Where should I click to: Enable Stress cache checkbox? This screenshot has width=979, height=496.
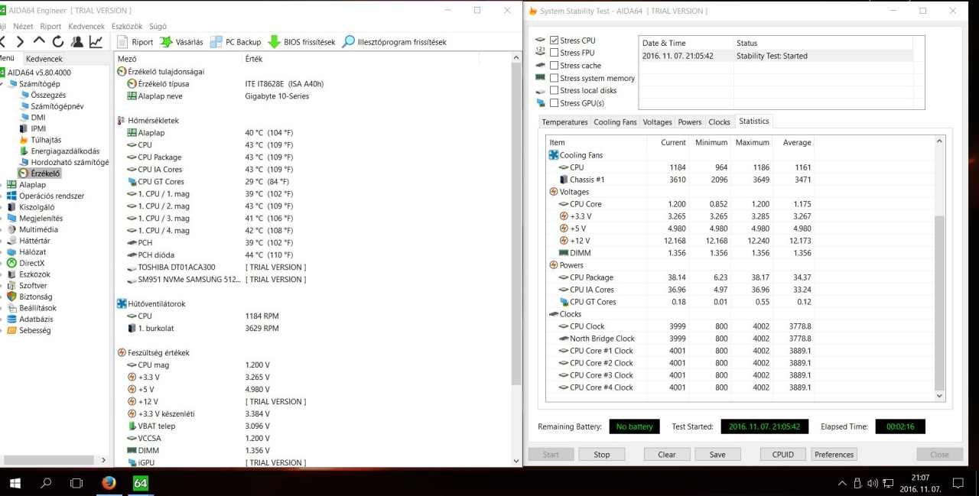[x=554, y=66]
